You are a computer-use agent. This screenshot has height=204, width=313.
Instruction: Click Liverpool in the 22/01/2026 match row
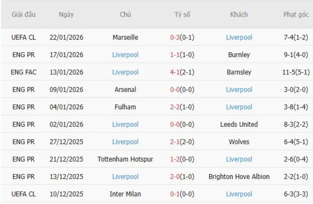[x=239, y=37]
